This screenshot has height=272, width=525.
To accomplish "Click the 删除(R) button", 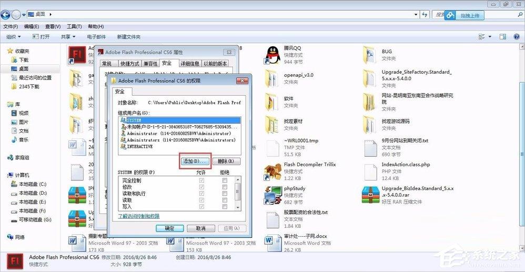I will (x=226, y=162).
